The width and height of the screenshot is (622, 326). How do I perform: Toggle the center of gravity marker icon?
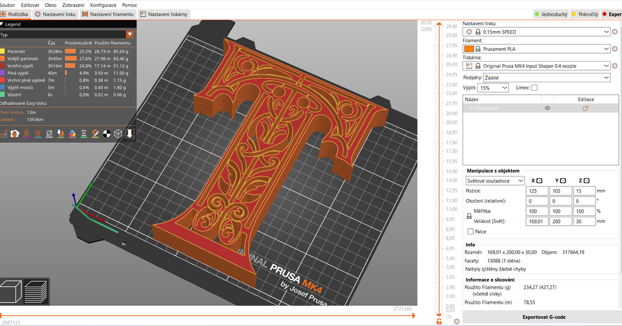click(x=107, y=134)
